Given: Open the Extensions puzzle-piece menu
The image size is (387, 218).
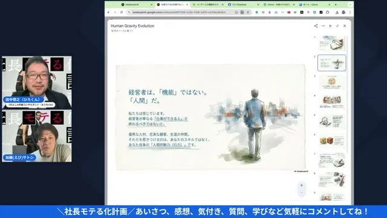Looking at the screenshot, I should pos(328,12).
